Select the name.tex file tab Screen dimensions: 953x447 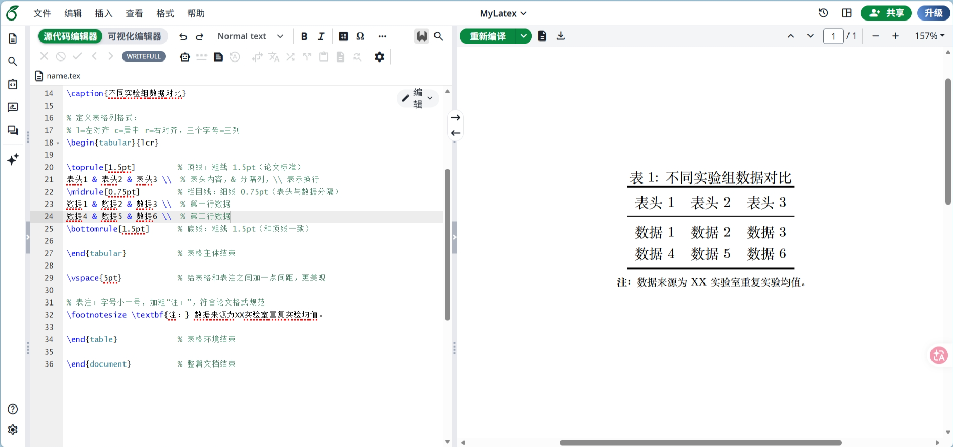pyautogui.click(x=58, y=76)
